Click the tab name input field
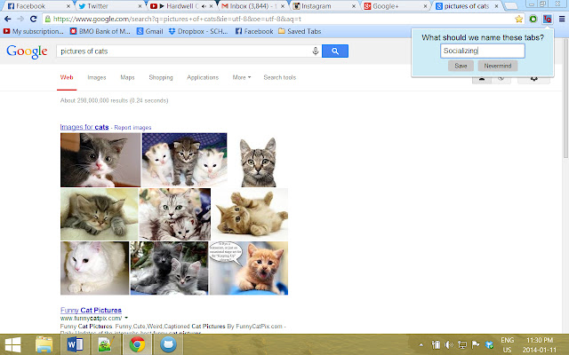 (x=483, y=51)
